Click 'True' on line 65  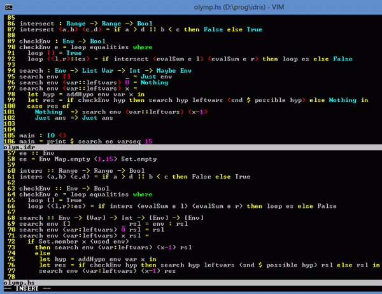74,200
